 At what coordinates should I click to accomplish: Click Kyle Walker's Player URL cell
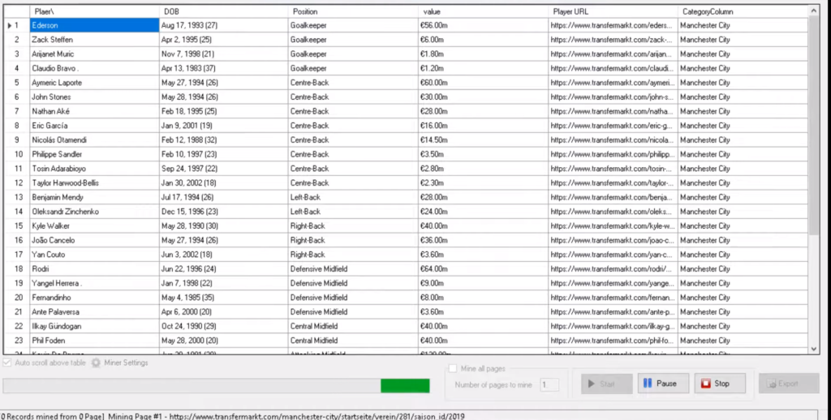coord(612,226)
